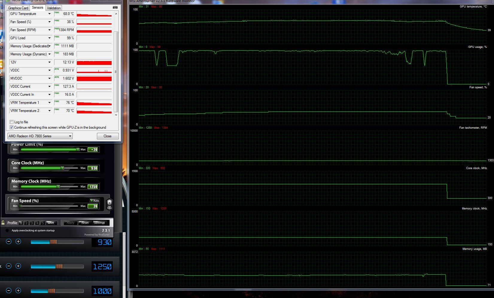This screenshot has height=298, width=494.
Task: Open Memory Usage (Dedicated) sensor dropdown
Action: tap(49, 46)
